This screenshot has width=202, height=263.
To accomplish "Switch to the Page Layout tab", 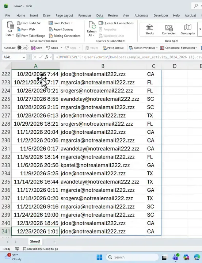I will click(x=64, y=15).
